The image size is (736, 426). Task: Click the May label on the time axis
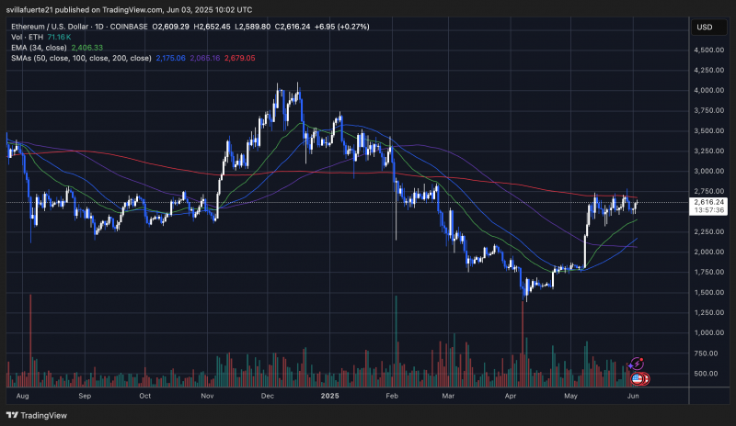(x=570, y=396)
